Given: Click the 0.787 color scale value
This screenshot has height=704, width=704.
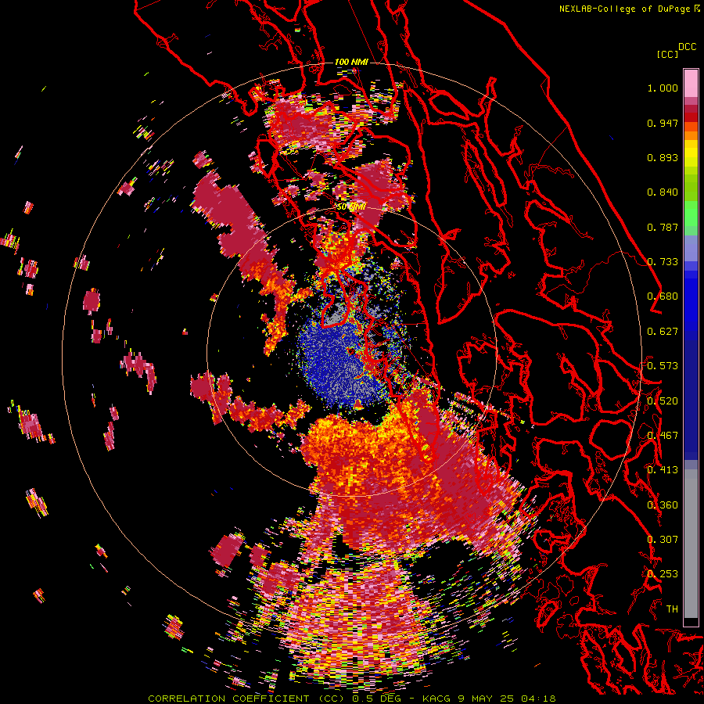Looking at the screenshot, I should point(663,227).
